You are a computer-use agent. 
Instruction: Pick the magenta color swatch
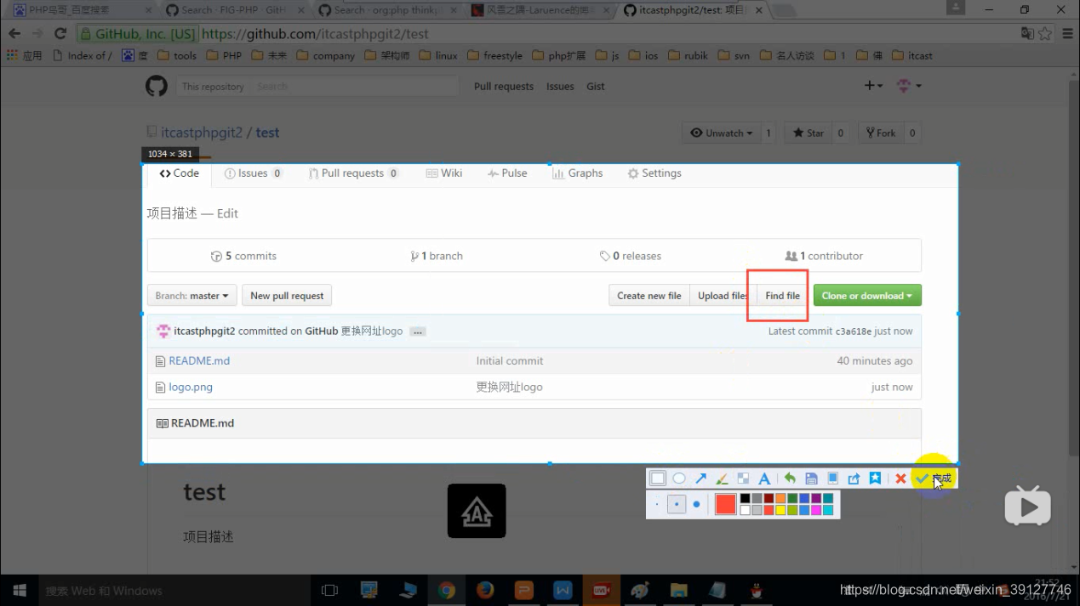point(816,511)
